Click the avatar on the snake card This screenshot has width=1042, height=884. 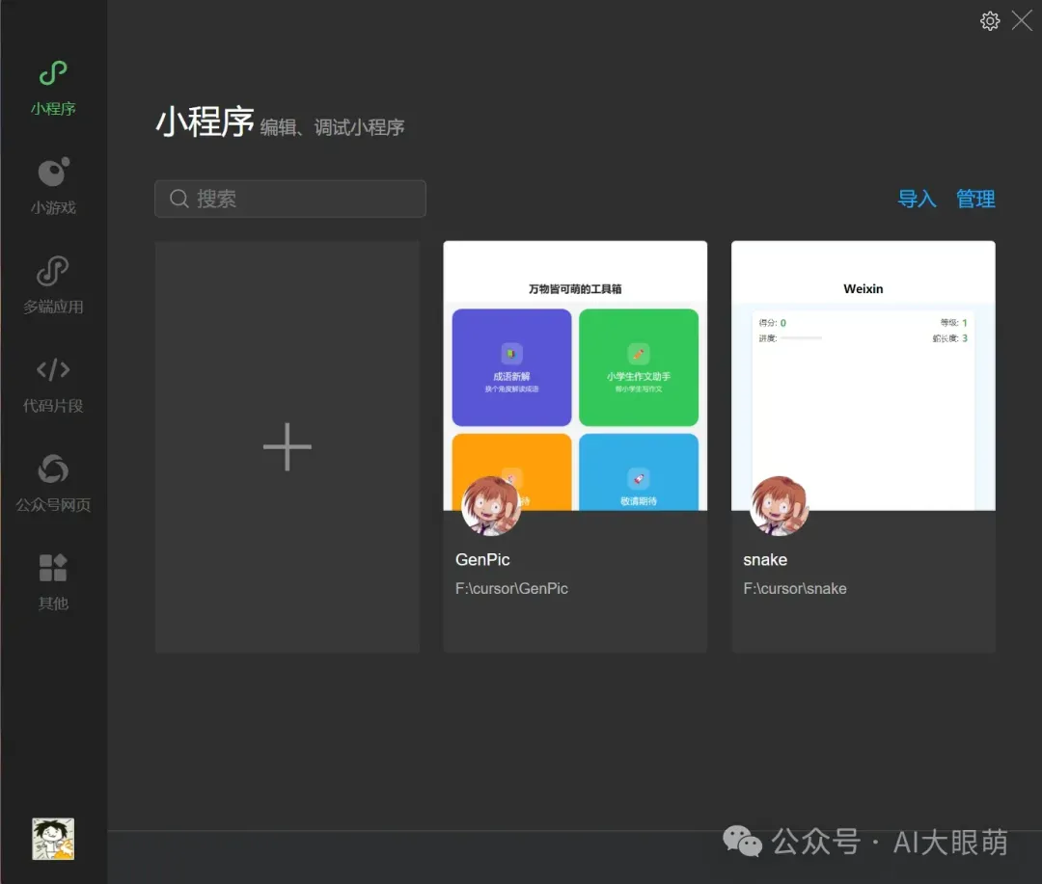779,505
